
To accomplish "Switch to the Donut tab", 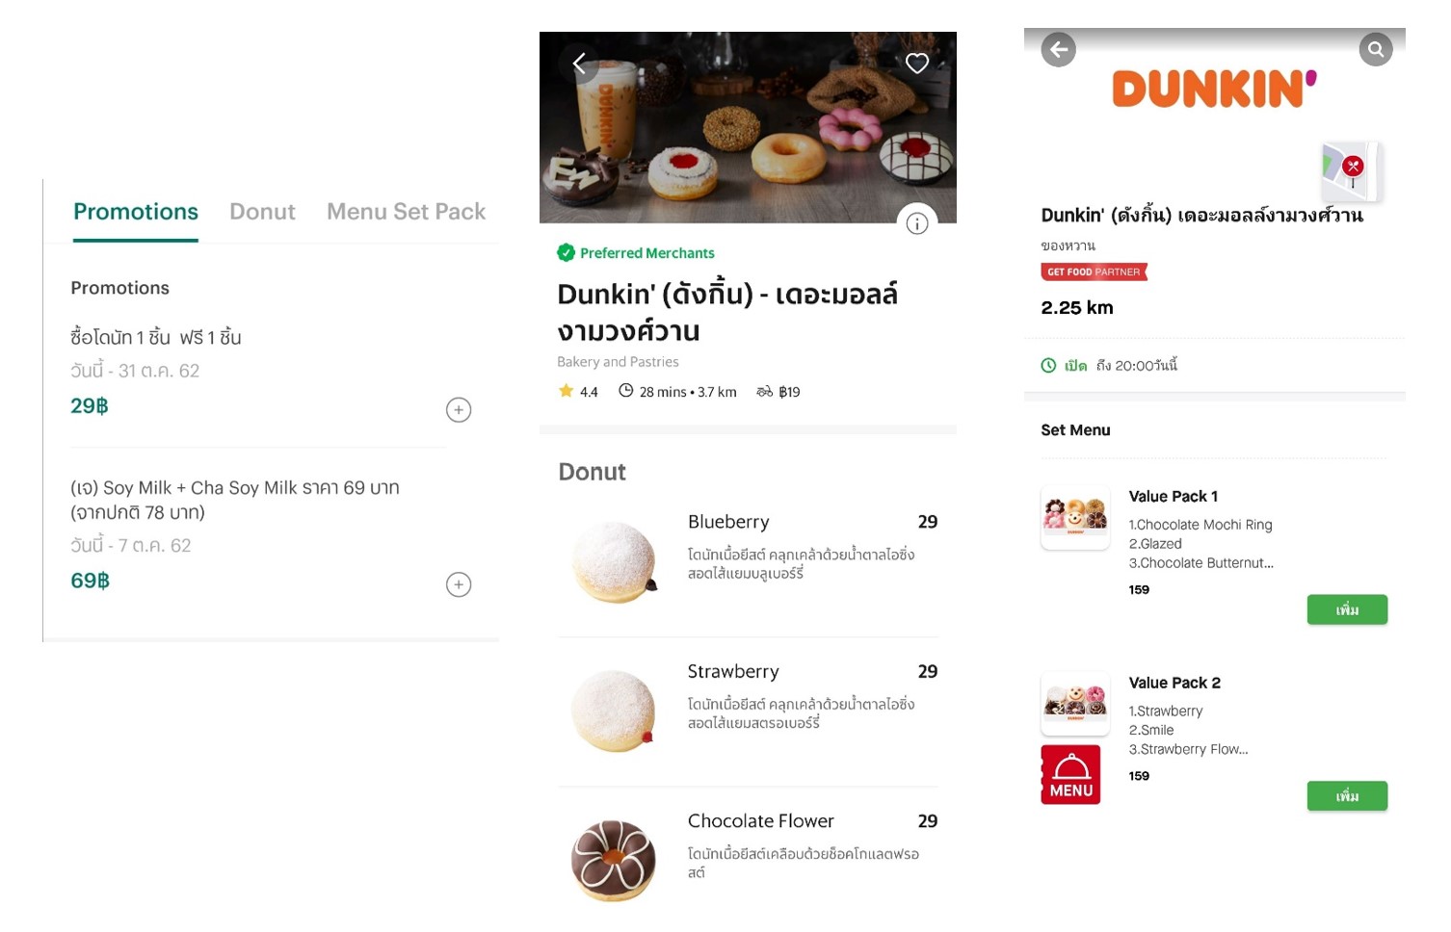I will tap(262, 212).
